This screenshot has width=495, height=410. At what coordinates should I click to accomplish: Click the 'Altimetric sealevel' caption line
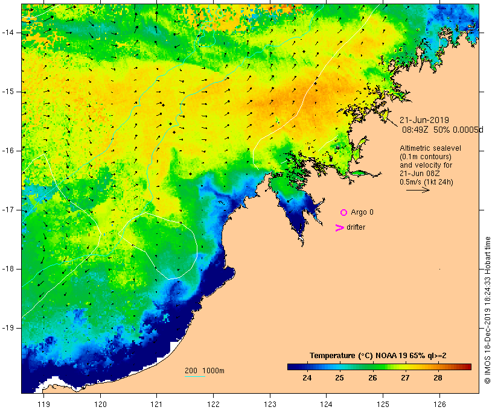[x=430, y=148]
